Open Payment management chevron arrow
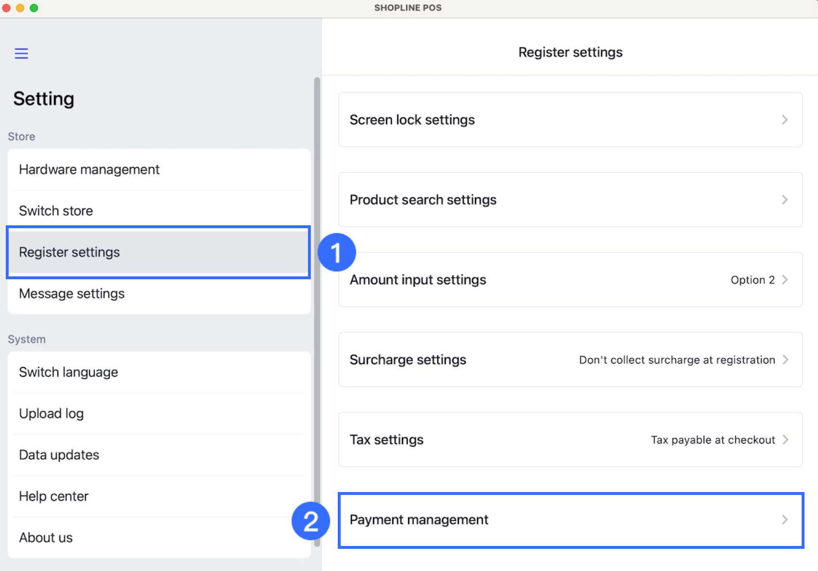Screen dimensions: 818x571 (x=785, y=519)
